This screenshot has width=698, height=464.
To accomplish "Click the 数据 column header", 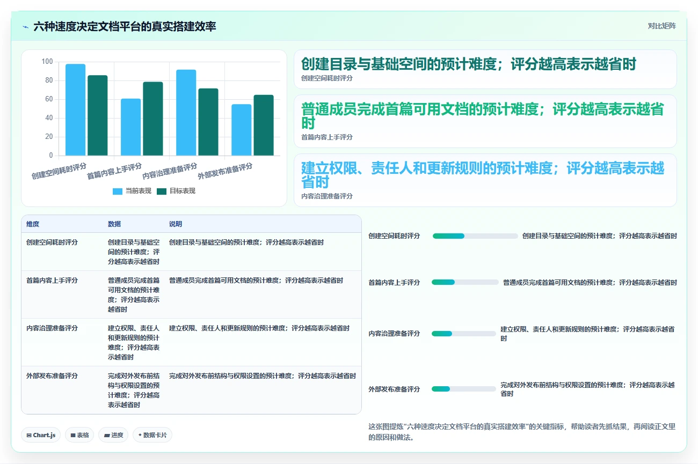I will pyautogui.click(x=114, y=224).
